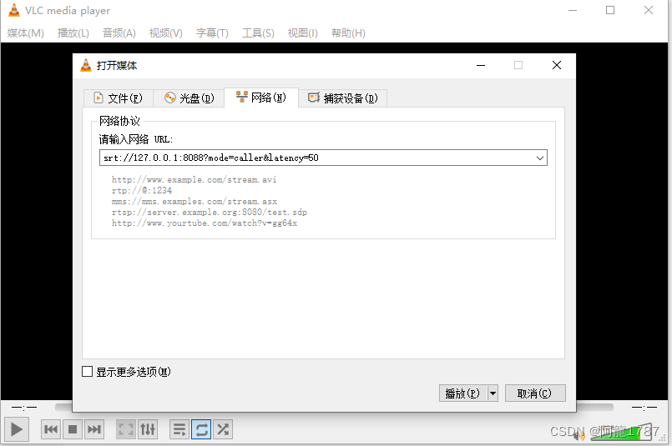Click the Play button in VLC's control bar

click(17, 429)
